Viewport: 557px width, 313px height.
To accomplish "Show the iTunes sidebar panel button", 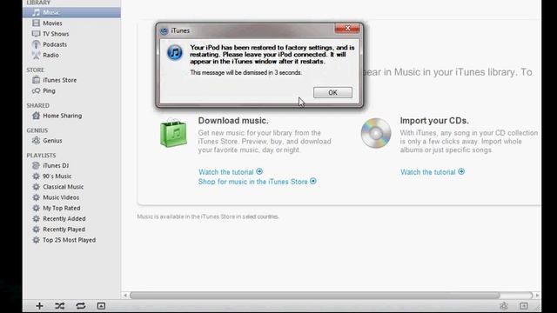I will click(524, 306).
